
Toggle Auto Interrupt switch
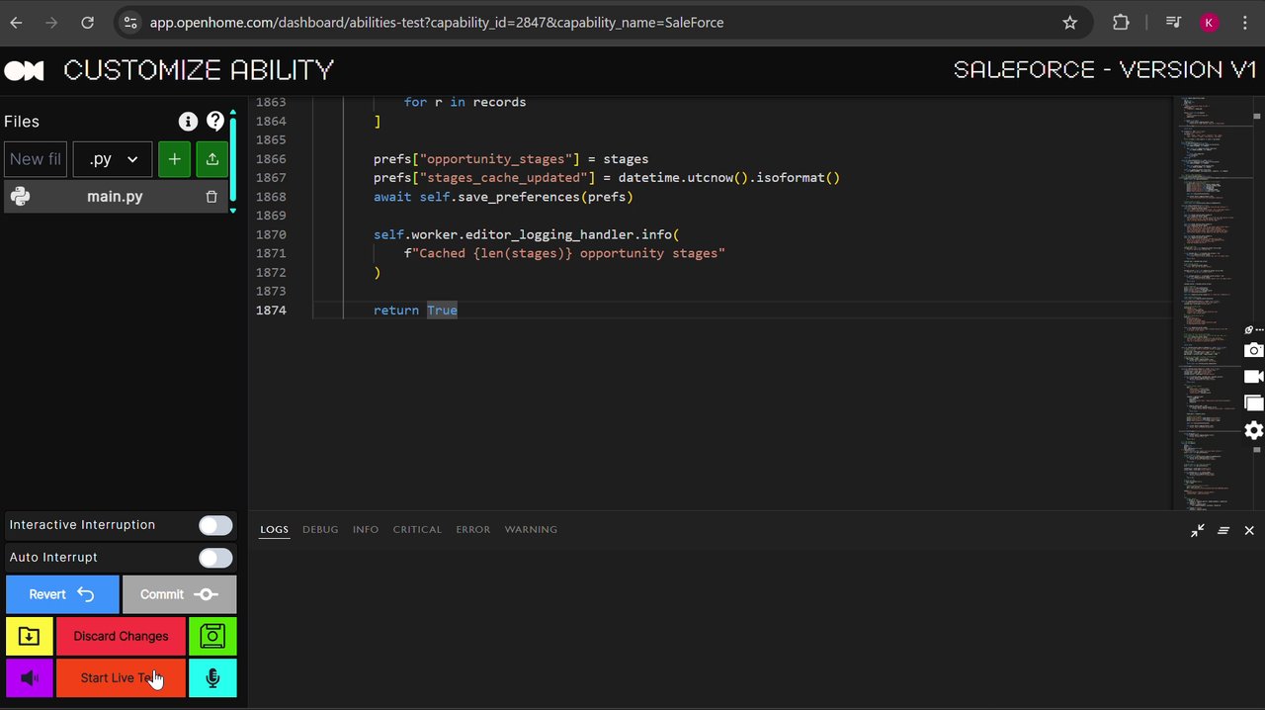pyautogui.click(x=215, y=558)
